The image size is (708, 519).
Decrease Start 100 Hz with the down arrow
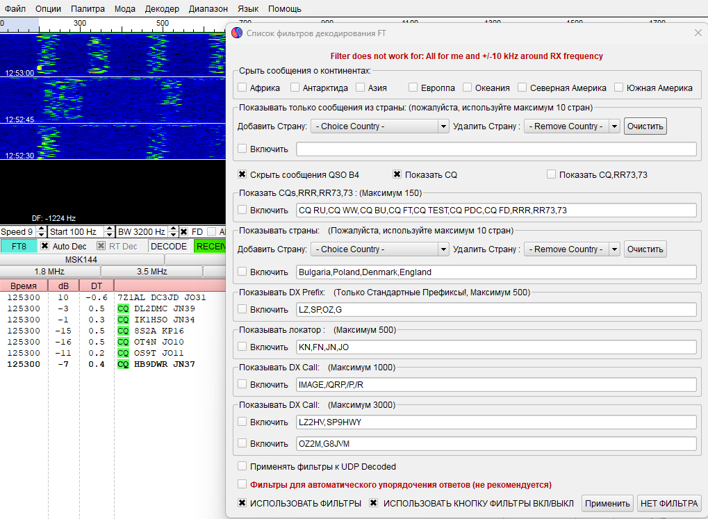[x=108, y=235]
